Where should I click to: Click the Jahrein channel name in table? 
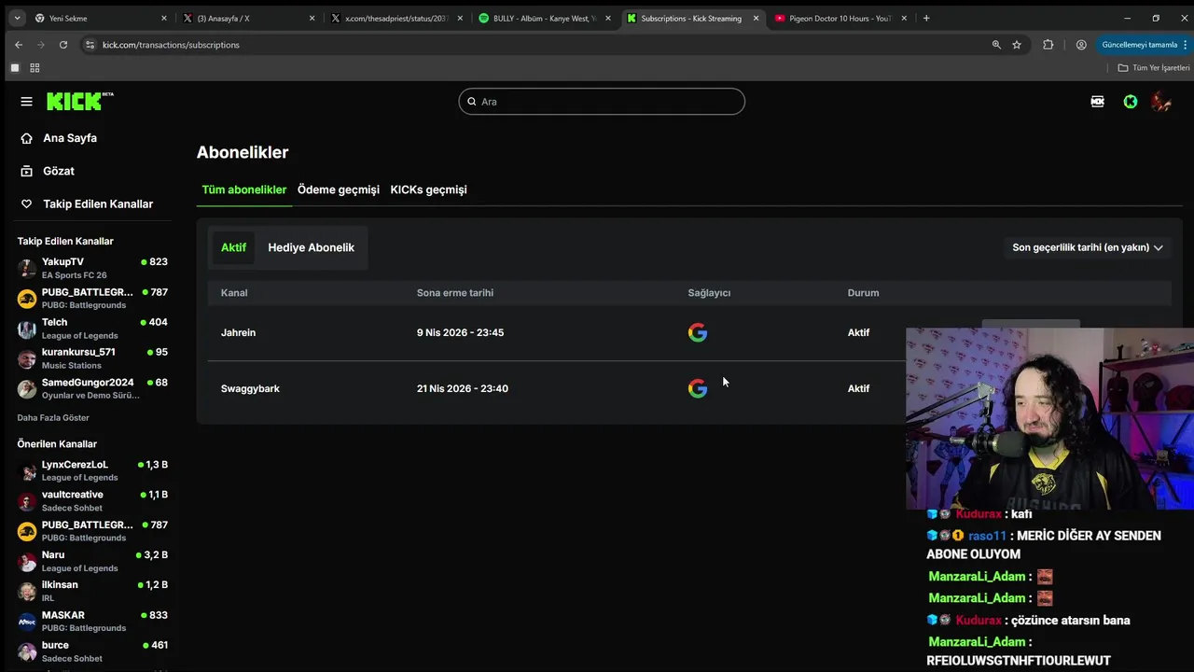tap(238, 332)
